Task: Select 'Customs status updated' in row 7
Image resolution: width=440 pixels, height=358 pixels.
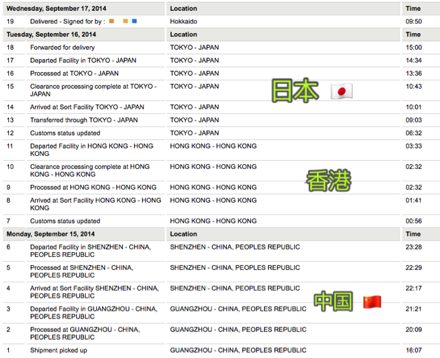Action: click(x=65, y=221)
